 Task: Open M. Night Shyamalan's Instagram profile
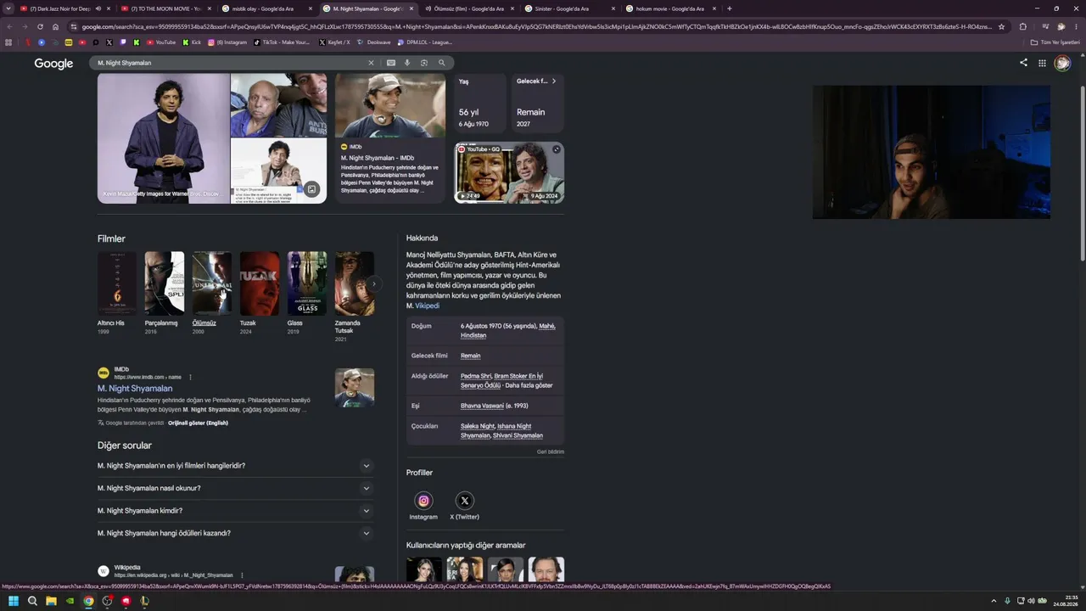point(423,501)
